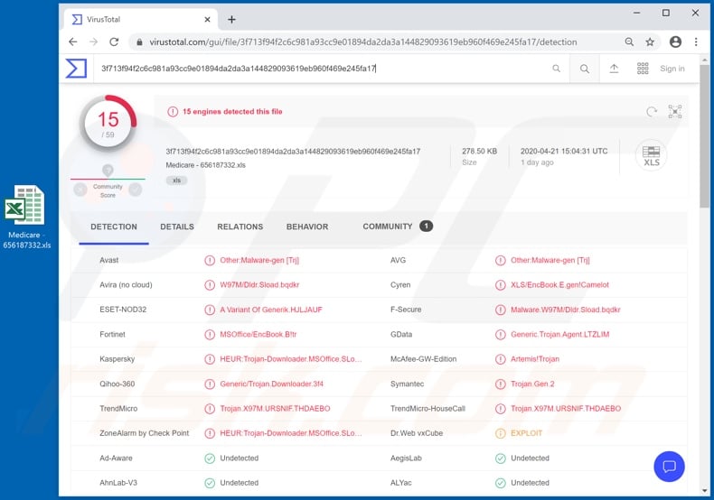Click Fortinet result MSOffice/EncBook.B!tr

point(258,335)
